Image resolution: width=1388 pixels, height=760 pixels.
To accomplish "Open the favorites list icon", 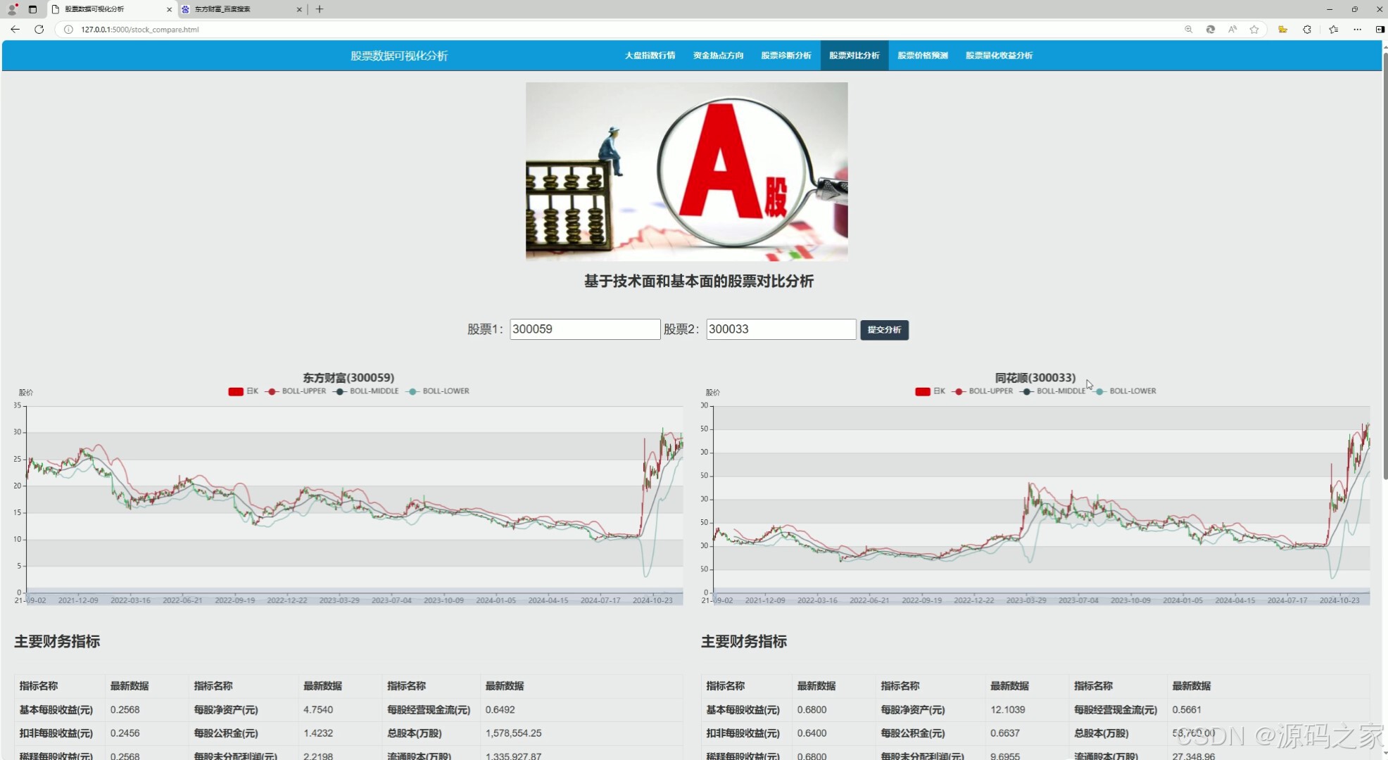I will point(1333,30).
